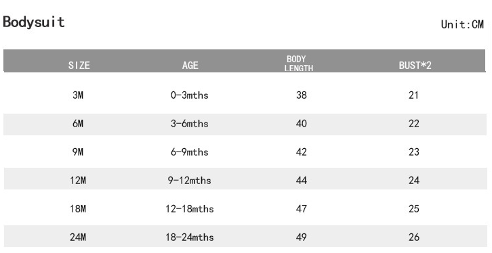Screen dimensions: 492x253
Task: Click the Bodysuit title text
Action: 34,22
